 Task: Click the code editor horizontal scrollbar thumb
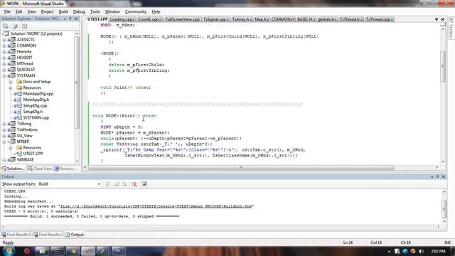click(241, 168)
